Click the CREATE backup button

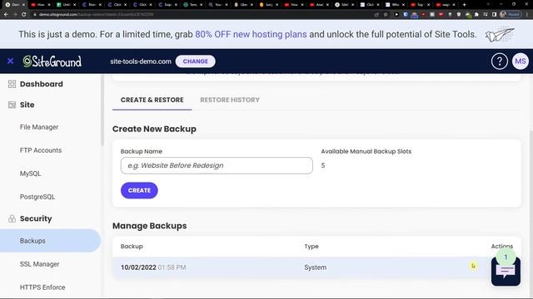pos(139,190)
